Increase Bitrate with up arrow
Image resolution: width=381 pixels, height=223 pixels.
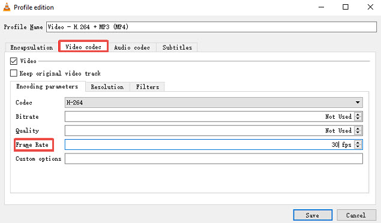pos(358,114)
